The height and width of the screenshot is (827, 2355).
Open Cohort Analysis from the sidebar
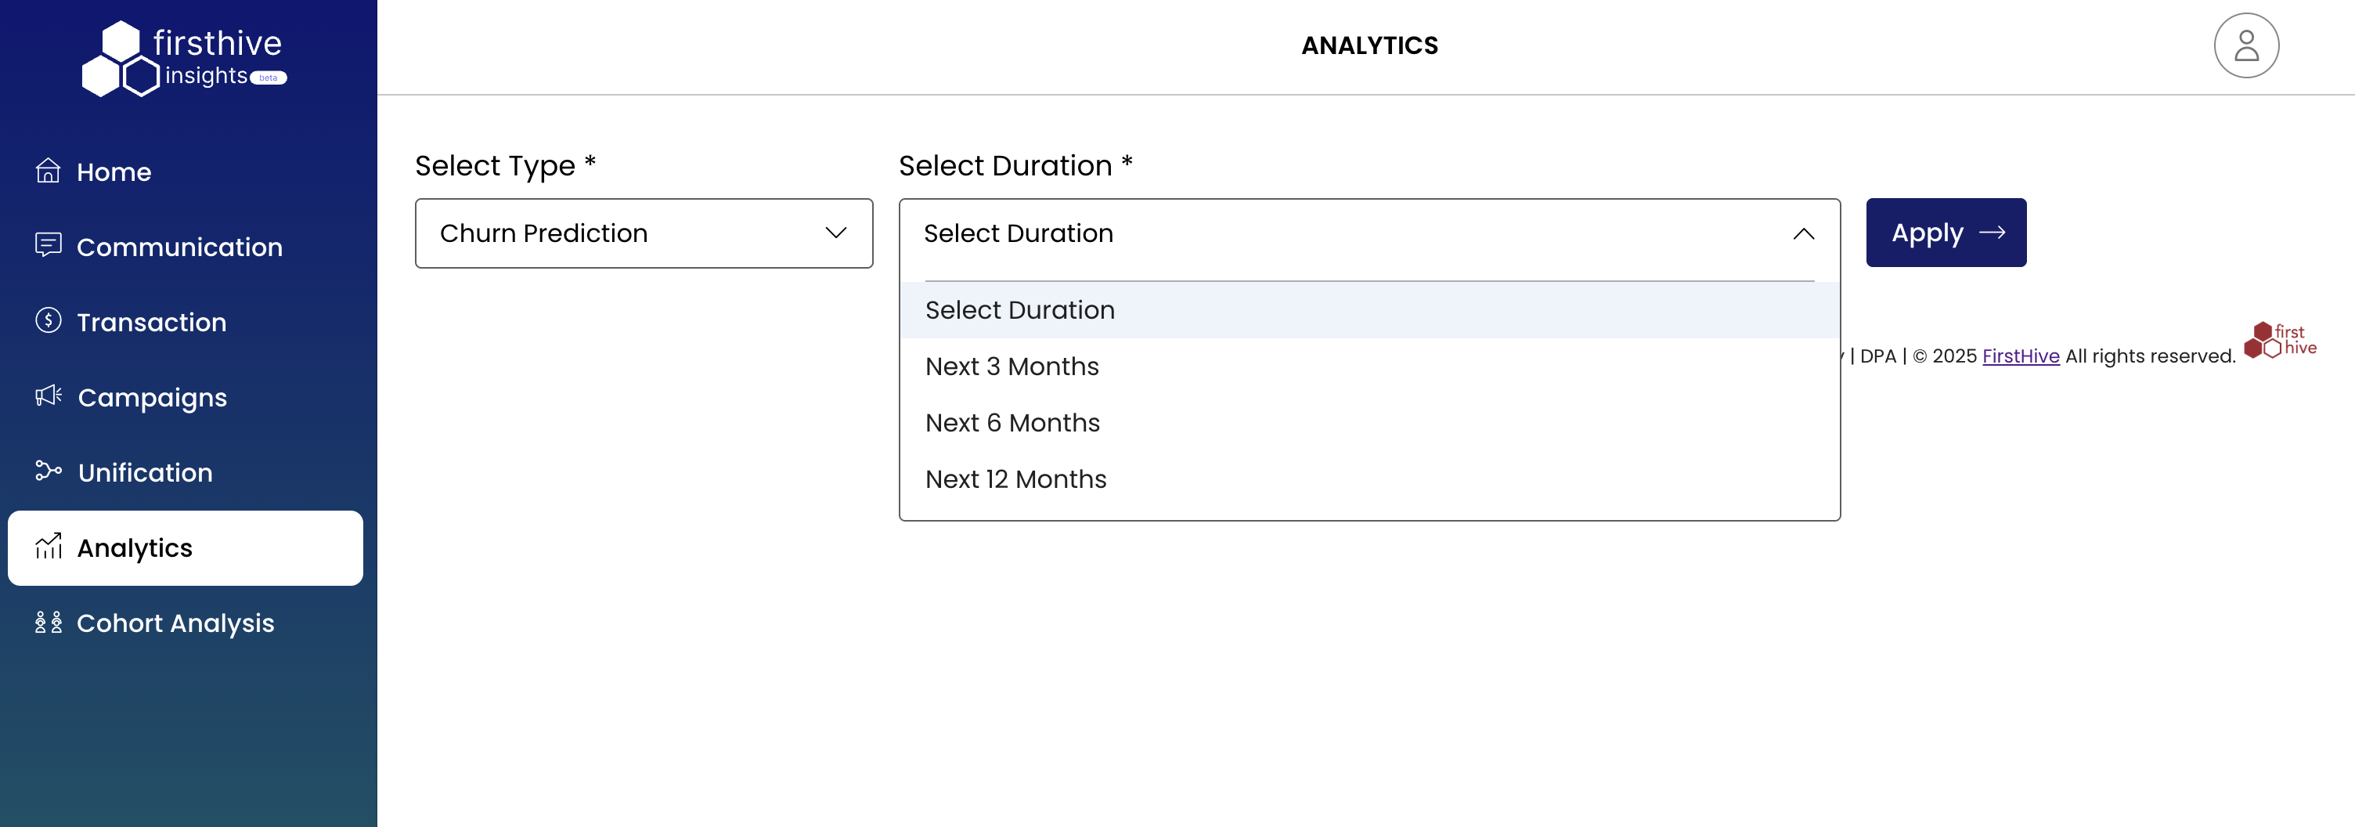tap(175, 623)
